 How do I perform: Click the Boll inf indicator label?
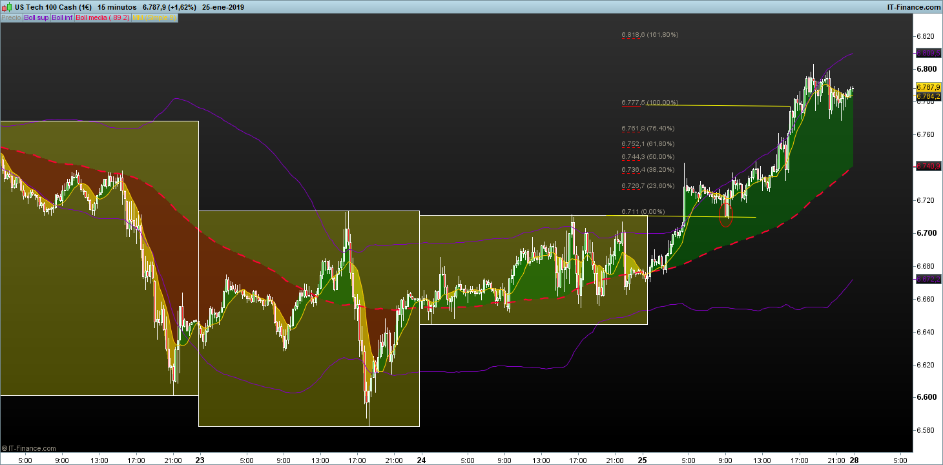point(63,18)
